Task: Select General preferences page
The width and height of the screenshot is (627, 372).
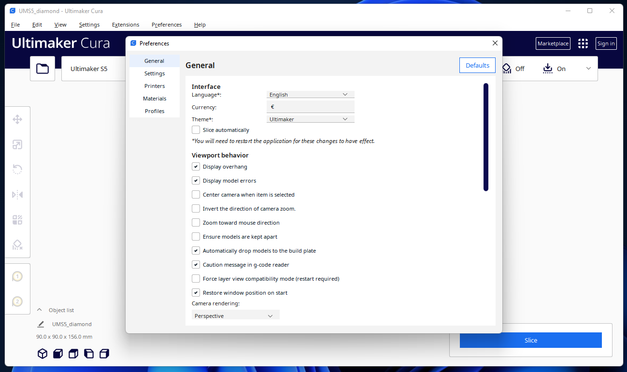Action: click(x=155, y=61)
